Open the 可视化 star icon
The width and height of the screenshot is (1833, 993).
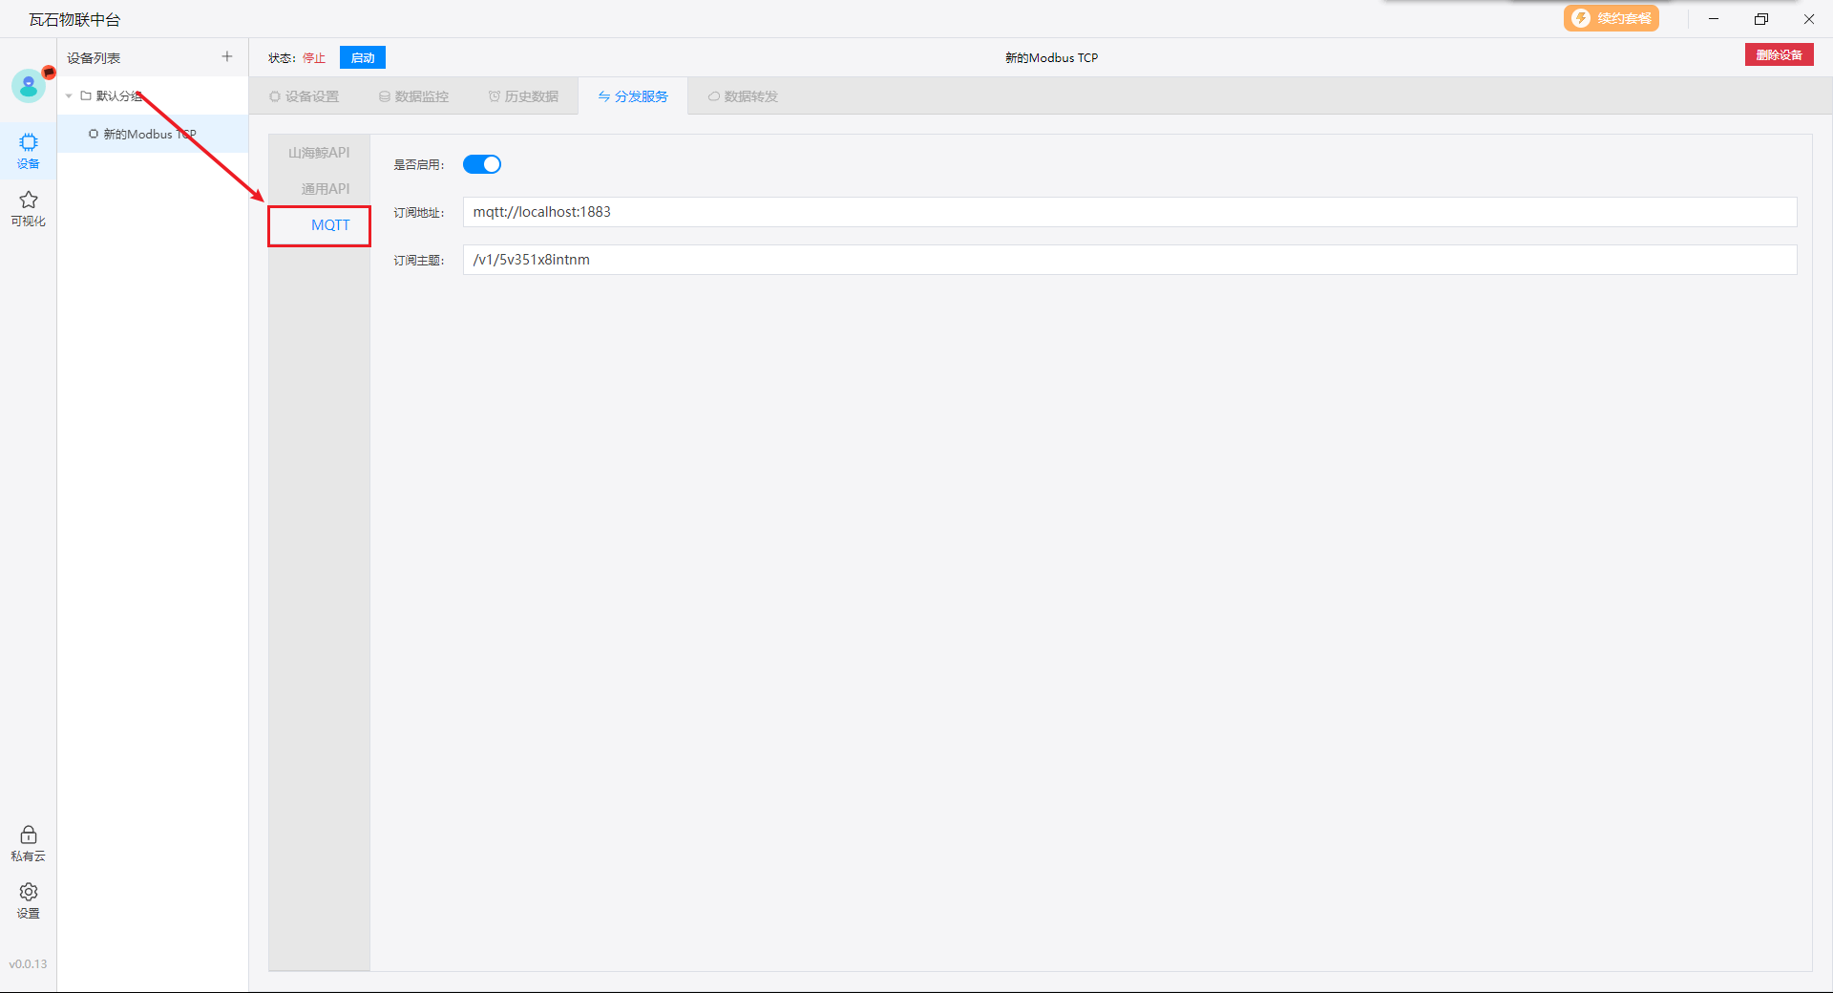tap(29, 201)
